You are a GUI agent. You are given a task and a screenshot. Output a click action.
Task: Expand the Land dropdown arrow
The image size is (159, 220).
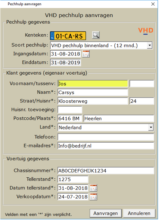pos(151,127)
